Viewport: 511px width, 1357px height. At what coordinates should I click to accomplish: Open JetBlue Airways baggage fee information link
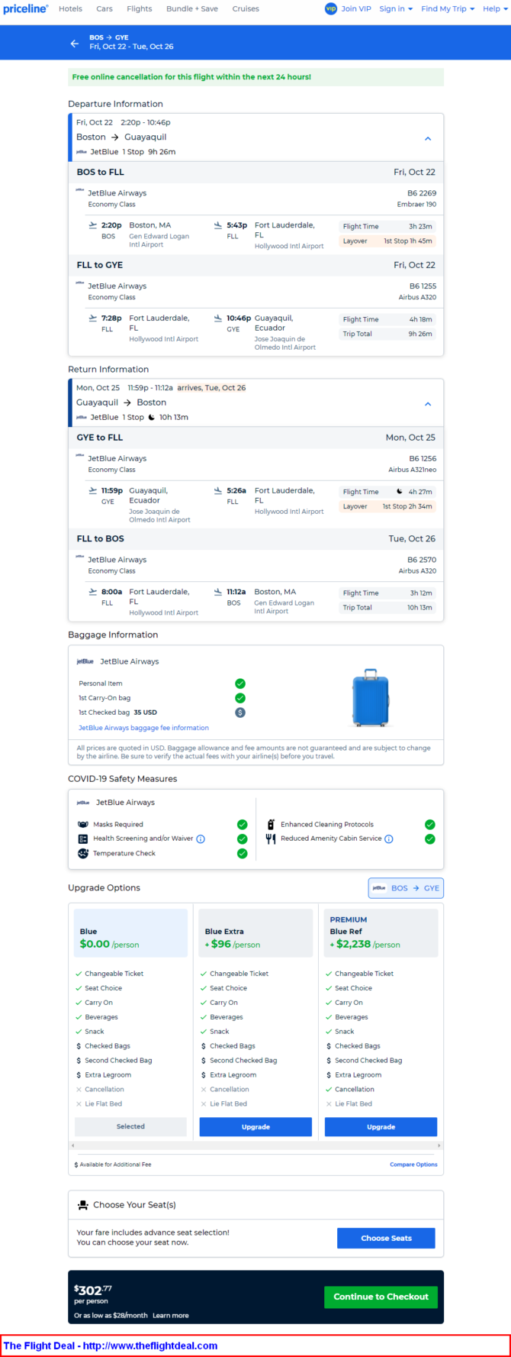point(143,728)
